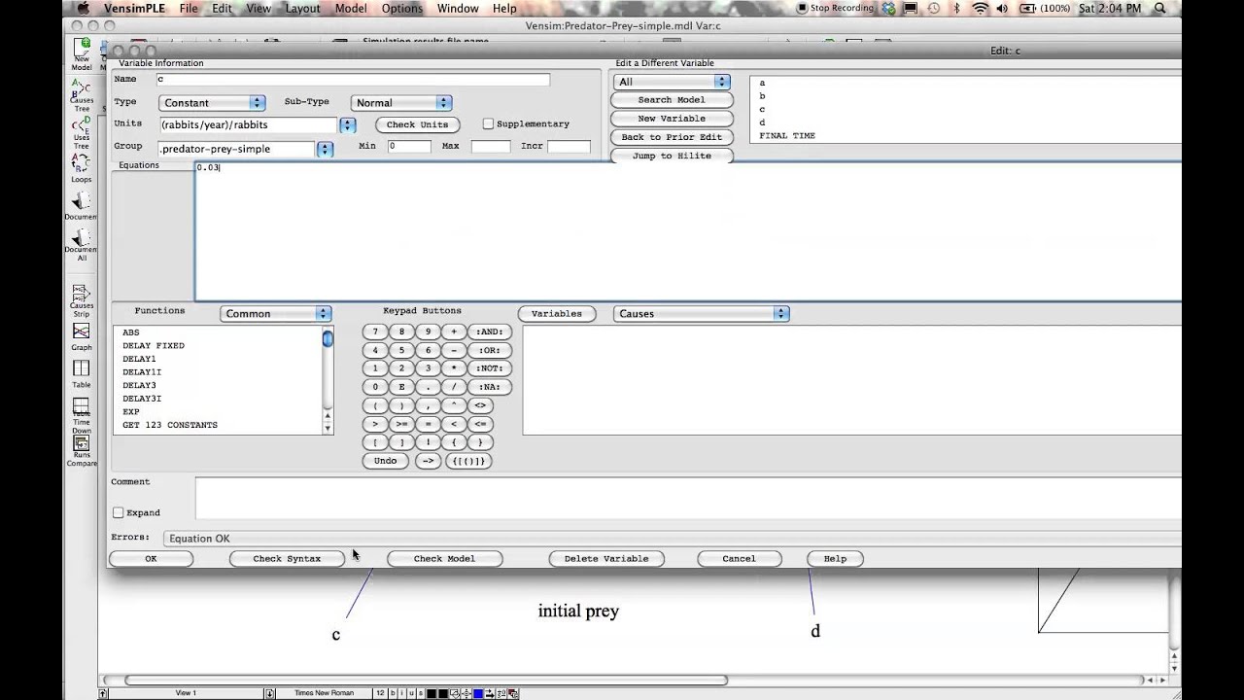Open the Functions Common dropdown
Screen dimensions: 1244x700
pos(276,314)
